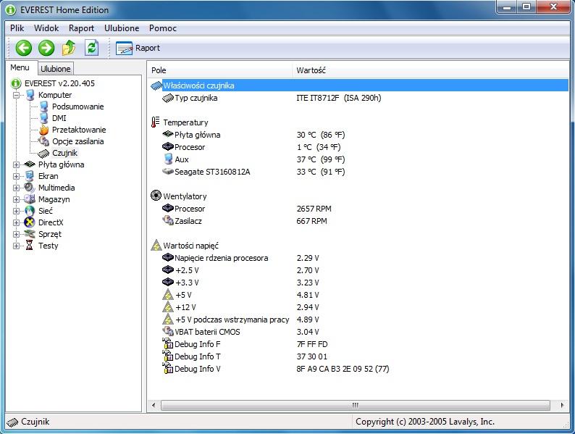The height and width of the screenshot is (434, 575).
Task: Go back with the green left arrow
Action: pos(23,48)
